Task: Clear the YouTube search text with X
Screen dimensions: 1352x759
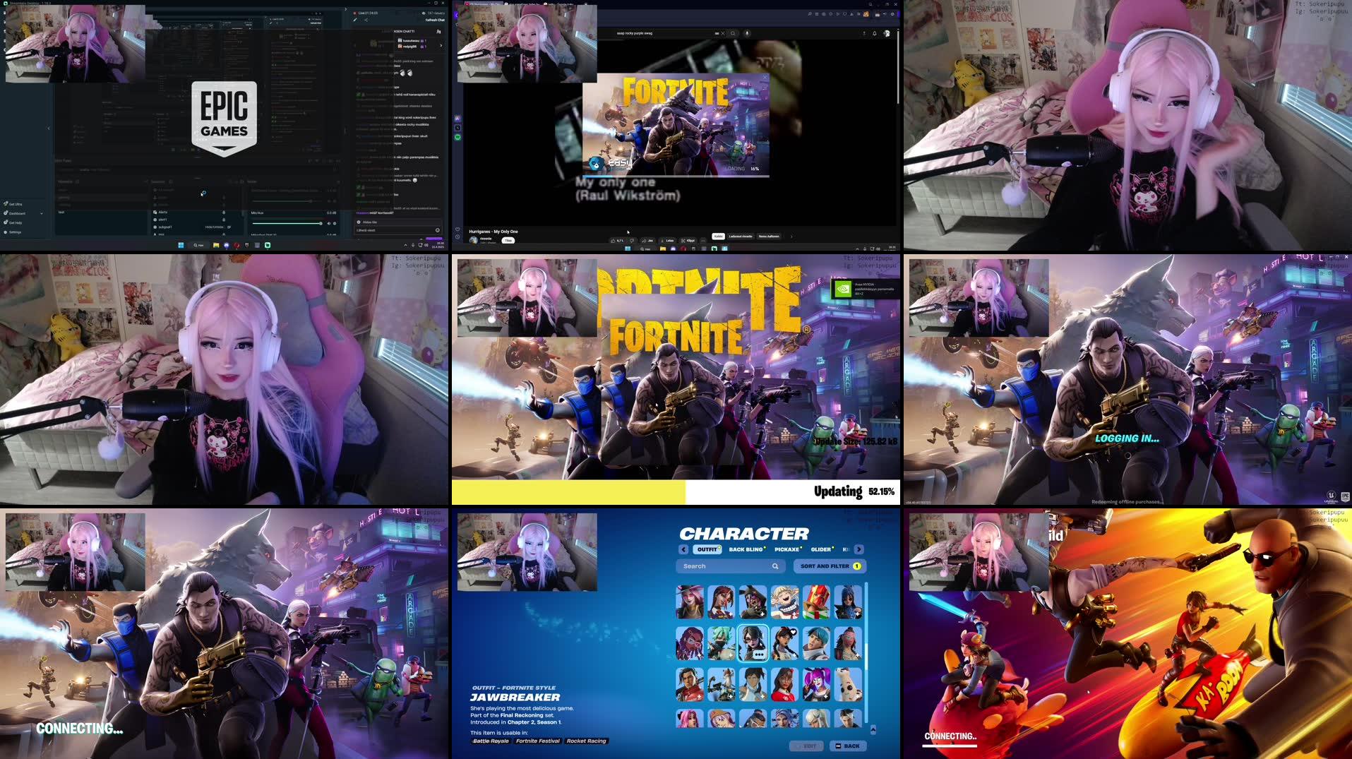Action: click(x=723, y=33)
